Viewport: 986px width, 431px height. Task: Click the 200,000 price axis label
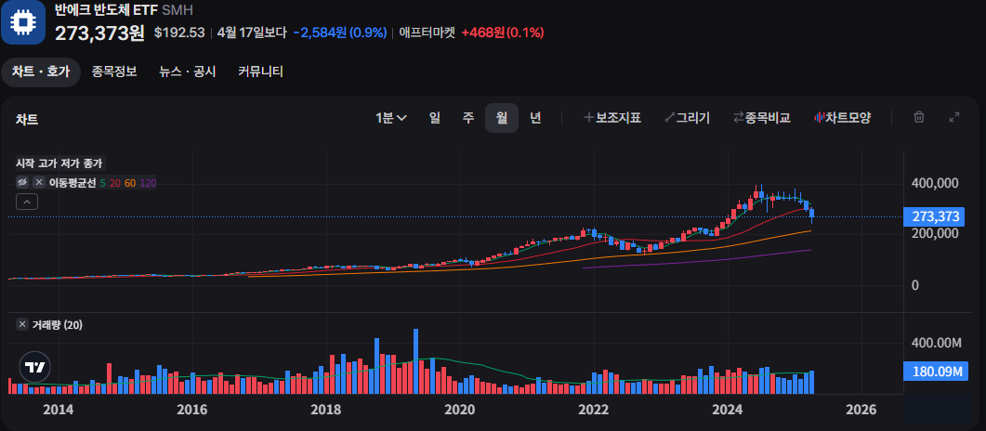935,233
